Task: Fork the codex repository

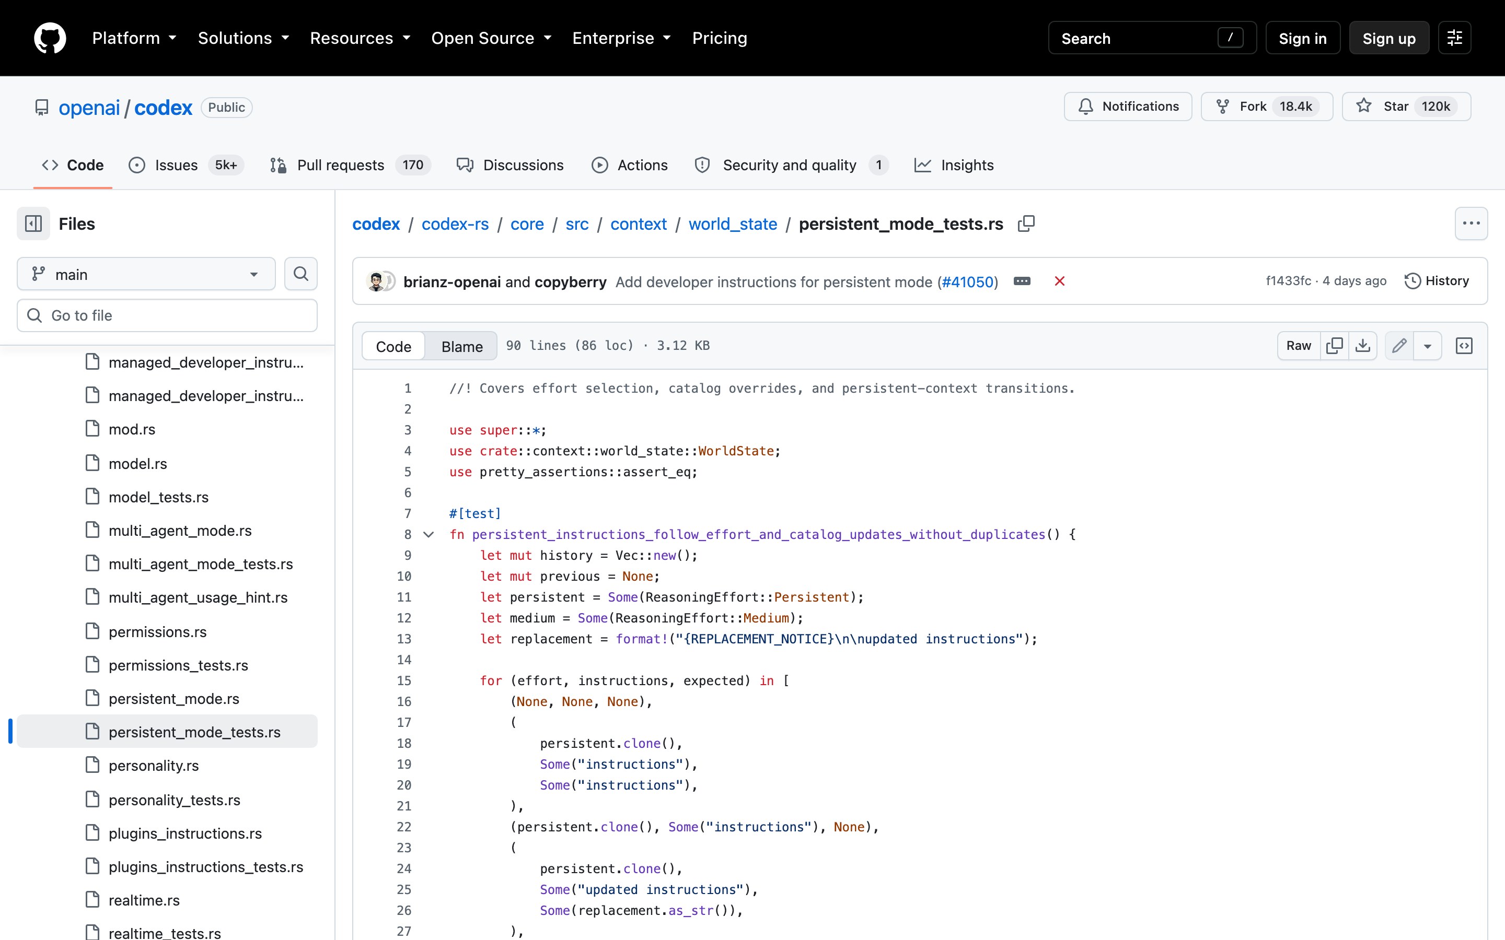Action: tap(1266, 107)
